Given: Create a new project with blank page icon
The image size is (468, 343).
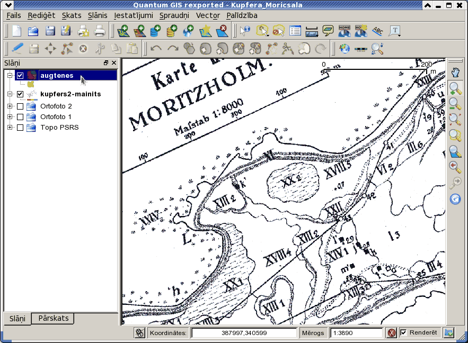Looking at the screenshot, I should (x=17, y=31).
